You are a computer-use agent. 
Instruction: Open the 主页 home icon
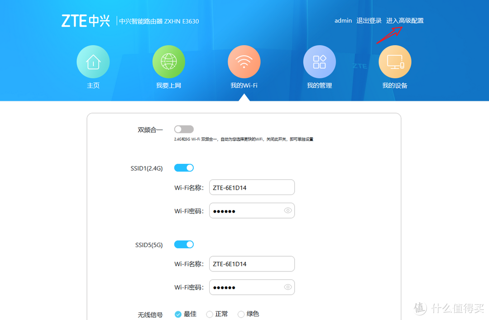93,61
